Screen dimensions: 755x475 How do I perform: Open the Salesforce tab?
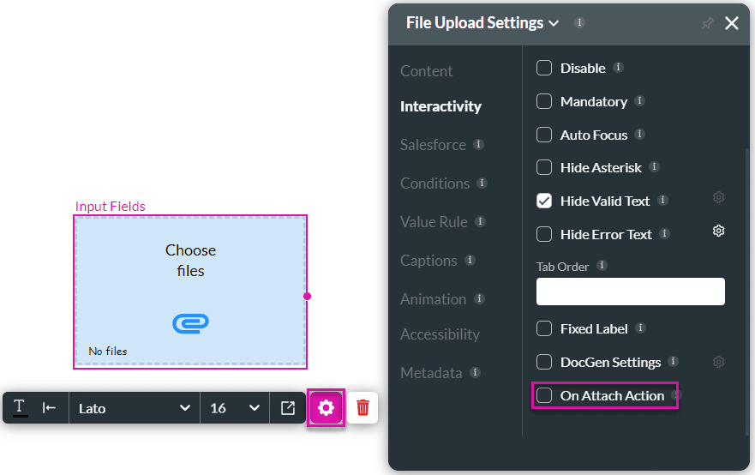tap(433, 145)
